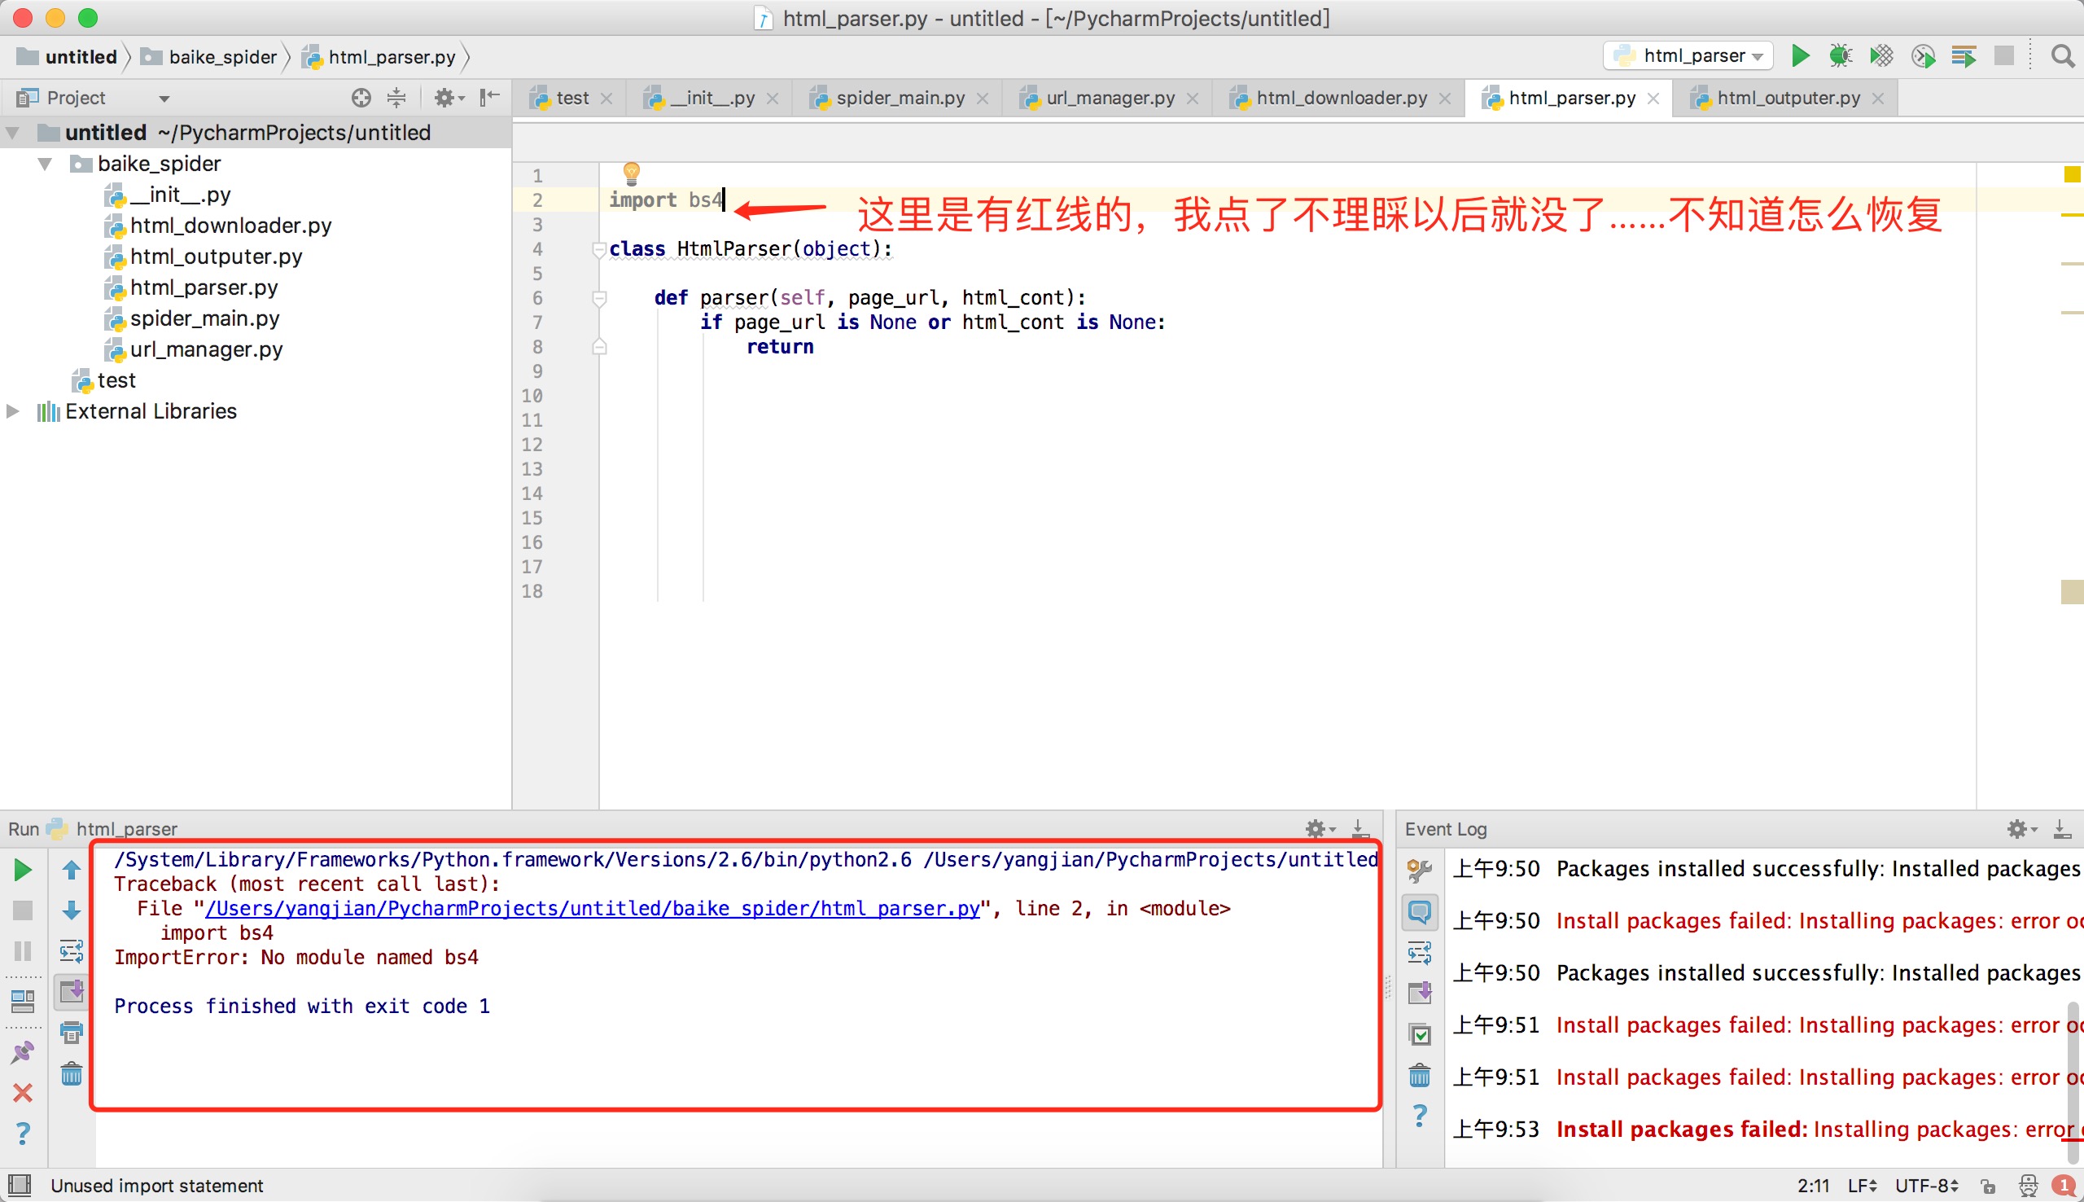Open Project panel gear settings

click(x=449, y=99)
